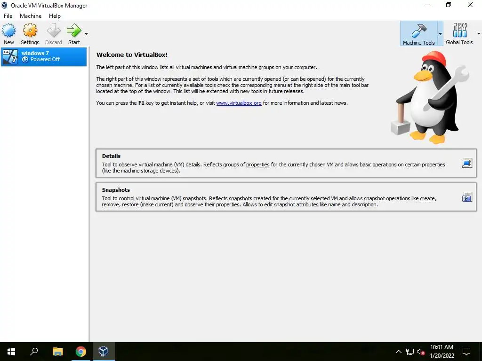Screen dimensions: 482x361
Task: Expand the Machine Tools dropdown arrow
Action: [x=440, y=34]
